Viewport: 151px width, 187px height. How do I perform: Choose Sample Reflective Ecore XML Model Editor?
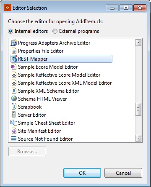(x=65, y=83)
